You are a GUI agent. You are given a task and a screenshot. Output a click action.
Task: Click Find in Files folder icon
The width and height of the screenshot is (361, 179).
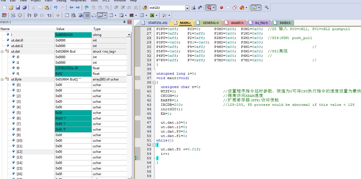click(x=145, y=8)
